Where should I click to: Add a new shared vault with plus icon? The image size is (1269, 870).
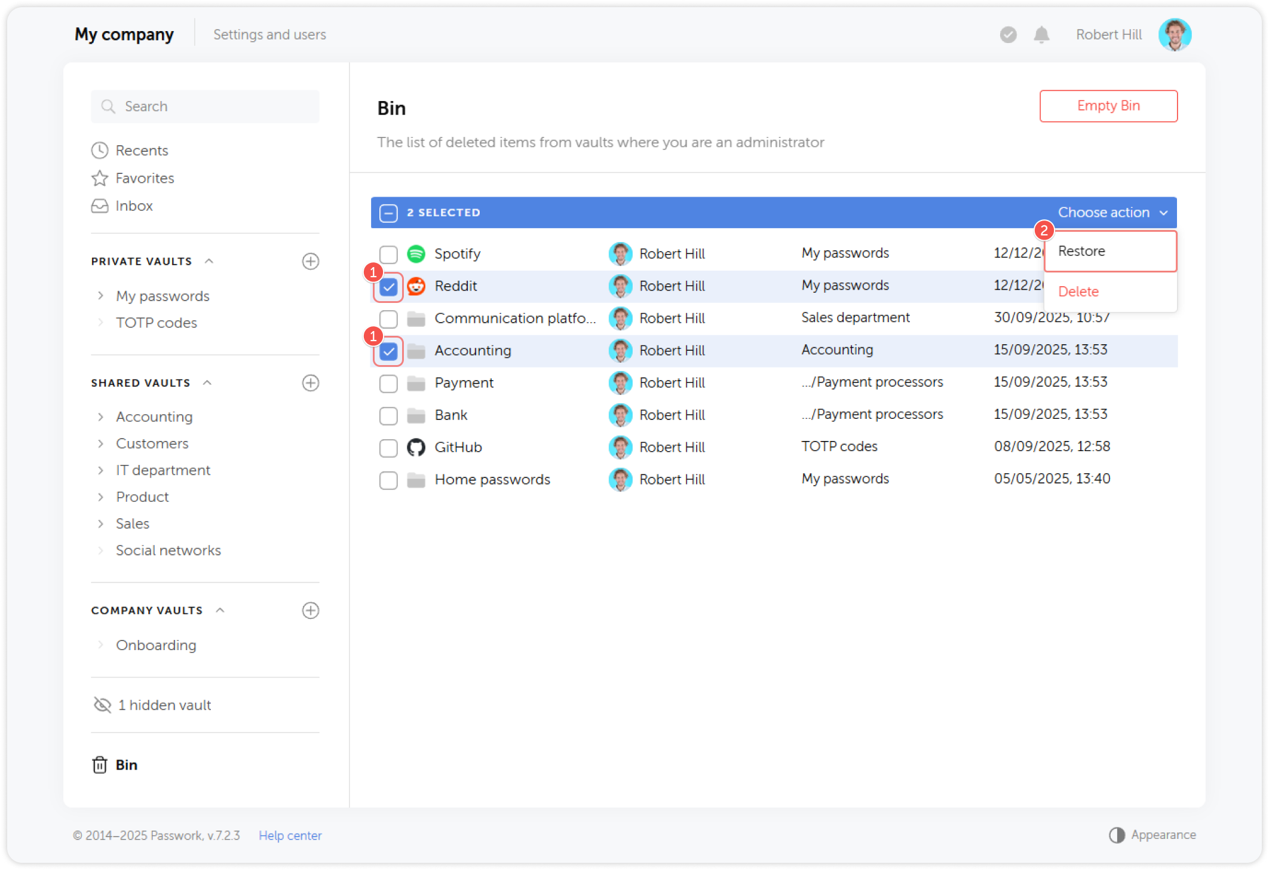(x=310, y=383)
